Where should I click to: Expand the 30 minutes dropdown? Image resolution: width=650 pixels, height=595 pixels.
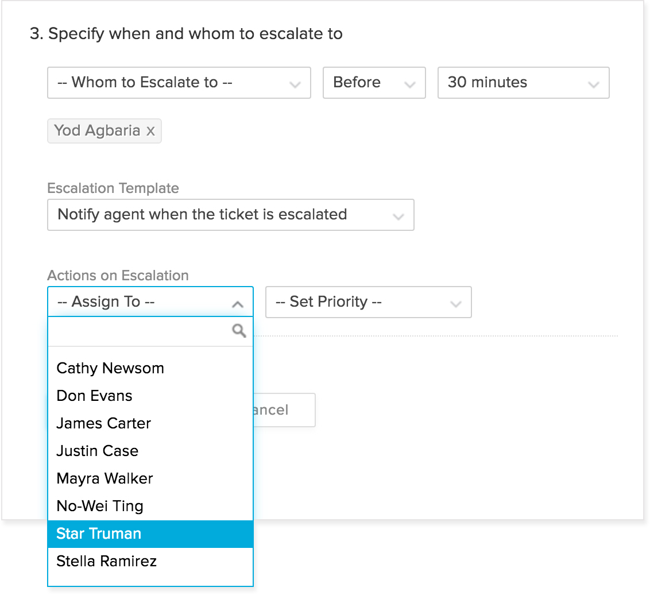point(523,83)
